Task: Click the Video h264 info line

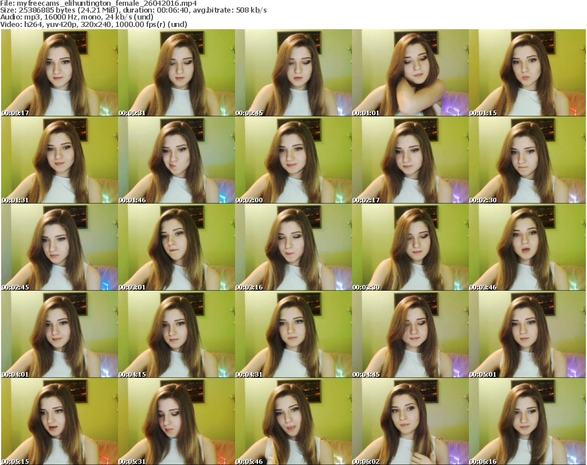Action: pos(93,24)
